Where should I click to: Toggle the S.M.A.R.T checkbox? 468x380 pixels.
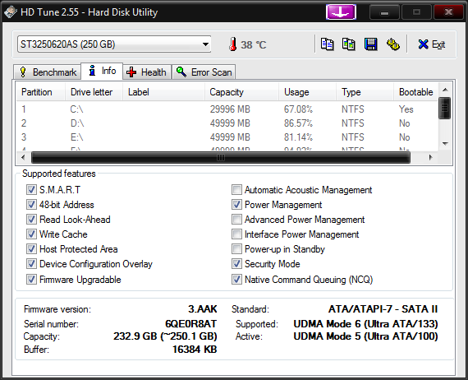pyautogui.click(x=31, y=189)
